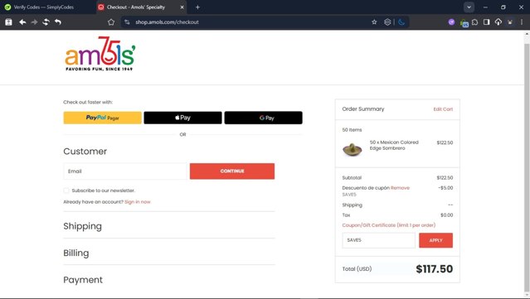Check out with Google Pay

pyautogui.click(x=263, y=118)
